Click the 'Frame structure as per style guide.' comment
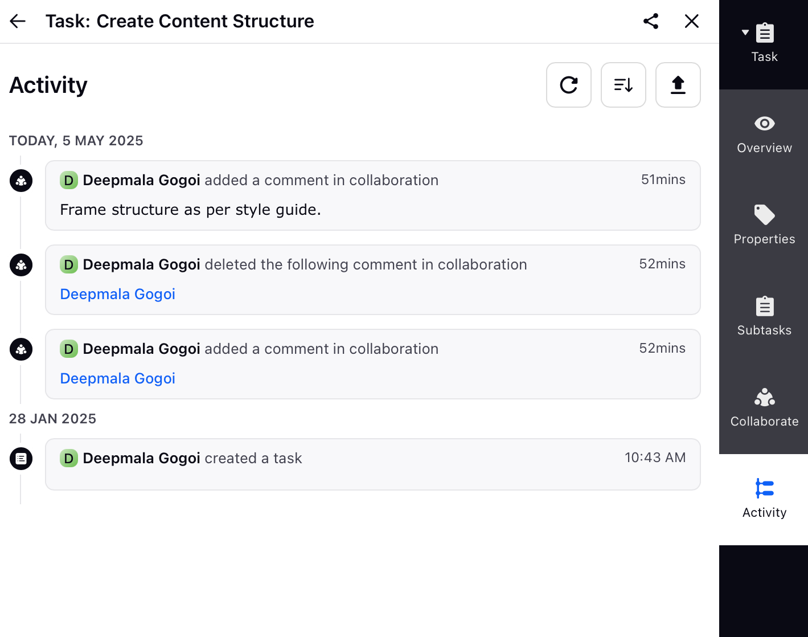Screen dimensions: 808x637 (191, 210)
